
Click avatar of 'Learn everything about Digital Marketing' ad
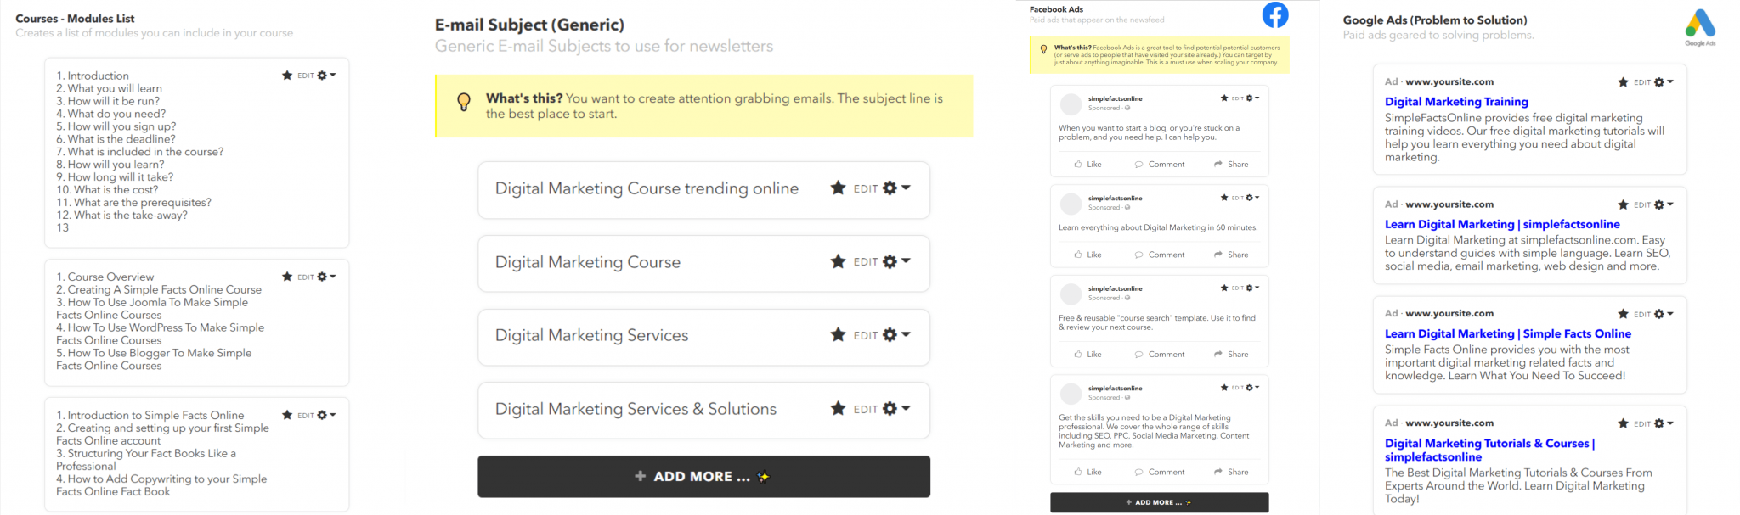pyautogui.click(x=1071, y=203)
